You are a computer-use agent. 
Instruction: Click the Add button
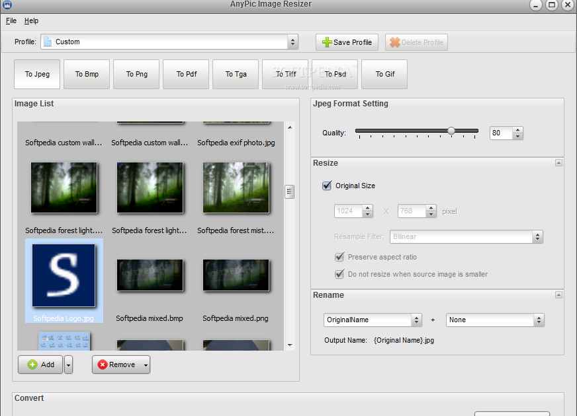click(x=40, y=364)
